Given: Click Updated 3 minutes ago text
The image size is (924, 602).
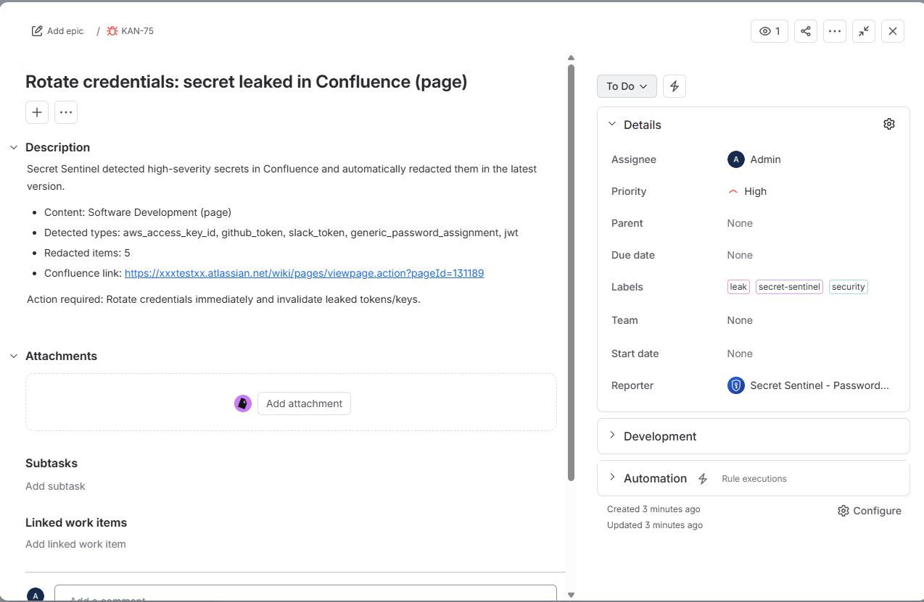Looking at the screenshot, I should tap(655, 525).
